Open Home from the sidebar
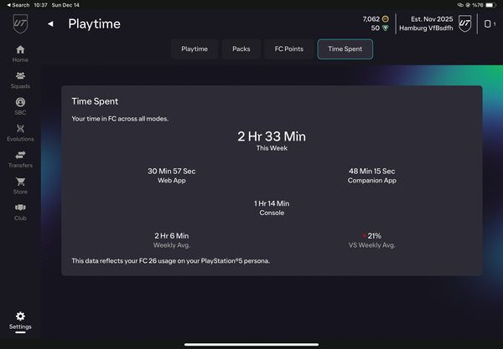Screen dimensions: 503x349 (20, 54)
